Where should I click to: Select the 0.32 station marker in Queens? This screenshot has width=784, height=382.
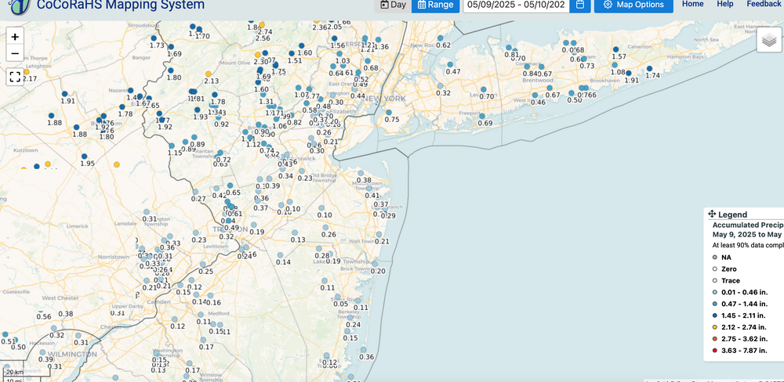(440, 86)
